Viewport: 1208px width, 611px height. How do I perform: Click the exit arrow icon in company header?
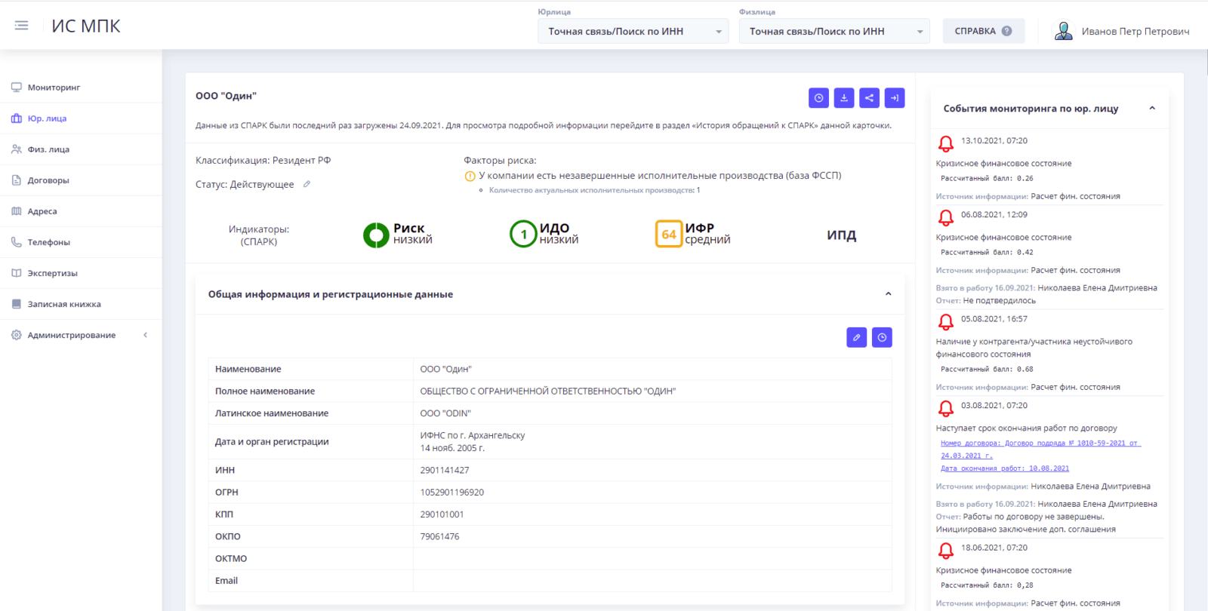pyautogui.click(x=895, y=98)
